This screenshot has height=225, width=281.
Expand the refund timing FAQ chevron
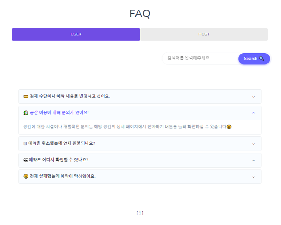coord(254,144)
